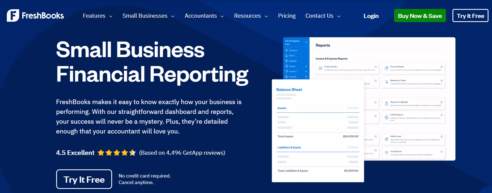Click the Invoice Details report icon
This screenshot has width=492, height=193.
point(320,68)
